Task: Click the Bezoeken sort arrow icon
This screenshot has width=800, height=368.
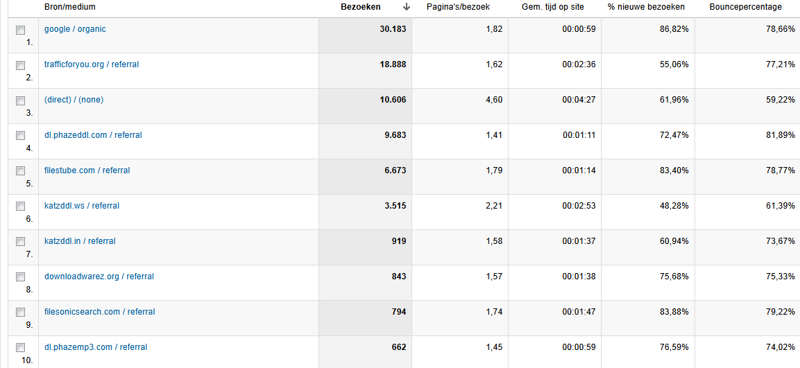Action: pos(406,7)
